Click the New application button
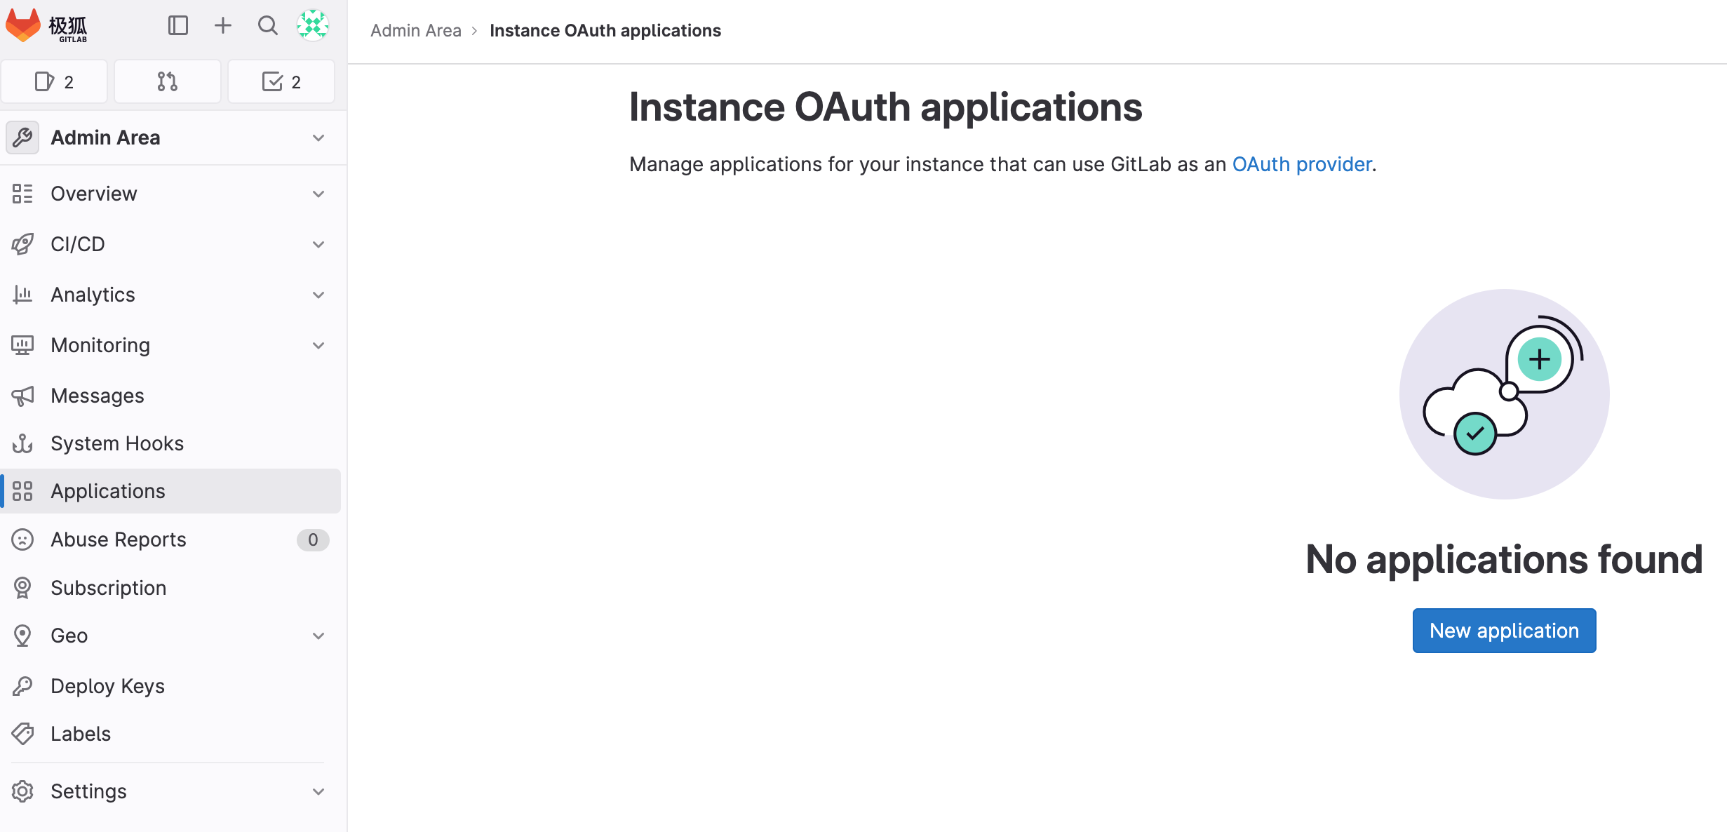This screenshot has width=1727, height=832. (x=1504, y=631)
